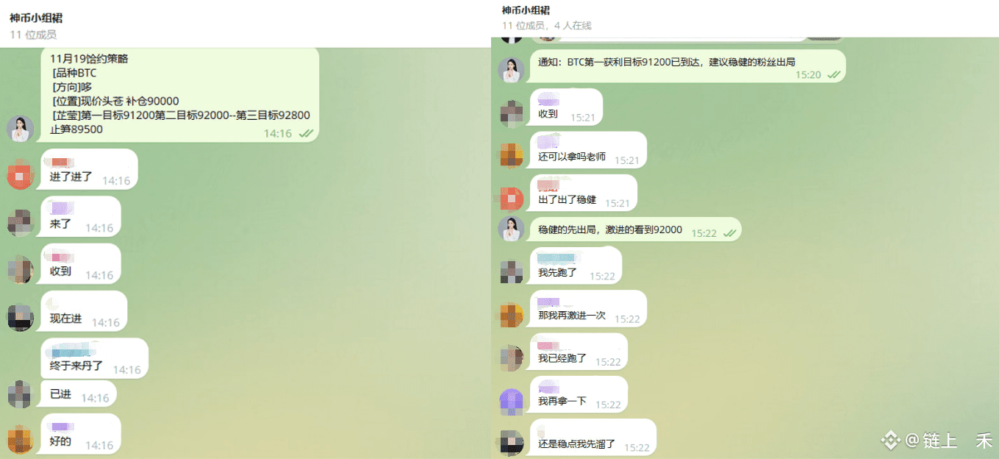Open right chat header 神币小组裙
999x459 pixels.
pos(526,10)
